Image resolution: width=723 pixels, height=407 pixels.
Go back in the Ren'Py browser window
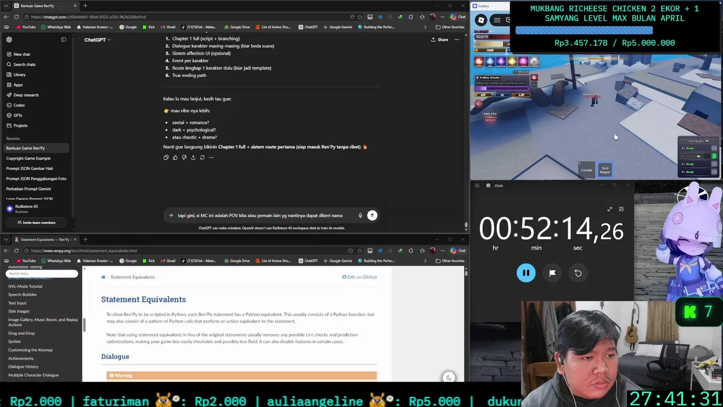tap(6, 250)
